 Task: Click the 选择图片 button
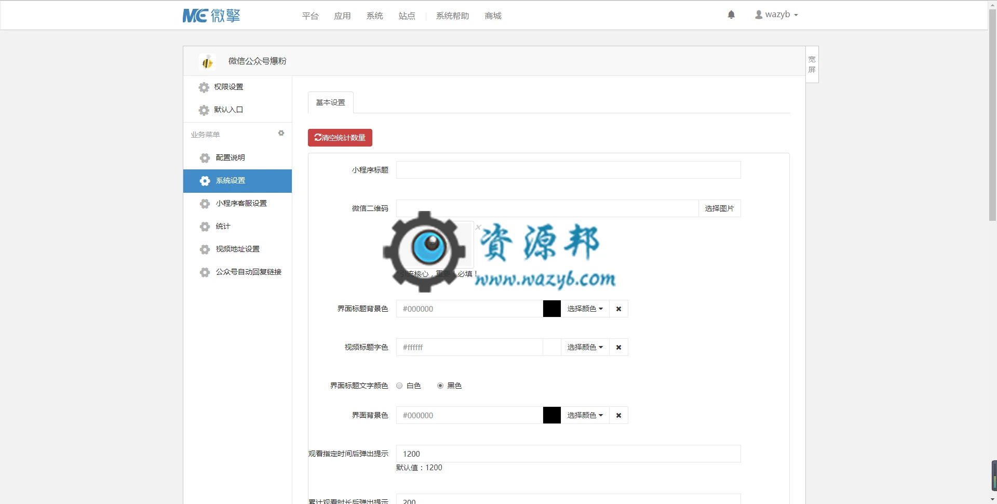point(719,208)
